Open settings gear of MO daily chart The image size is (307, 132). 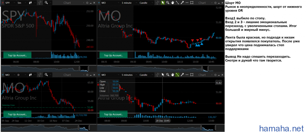click(87, 75)
